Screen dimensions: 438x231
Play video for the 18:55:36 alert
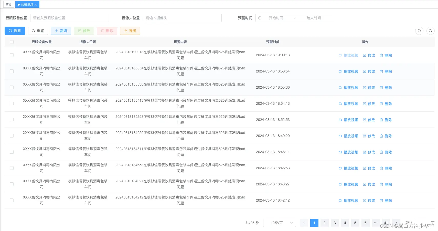pyautogui.click(x=348, y=88)
